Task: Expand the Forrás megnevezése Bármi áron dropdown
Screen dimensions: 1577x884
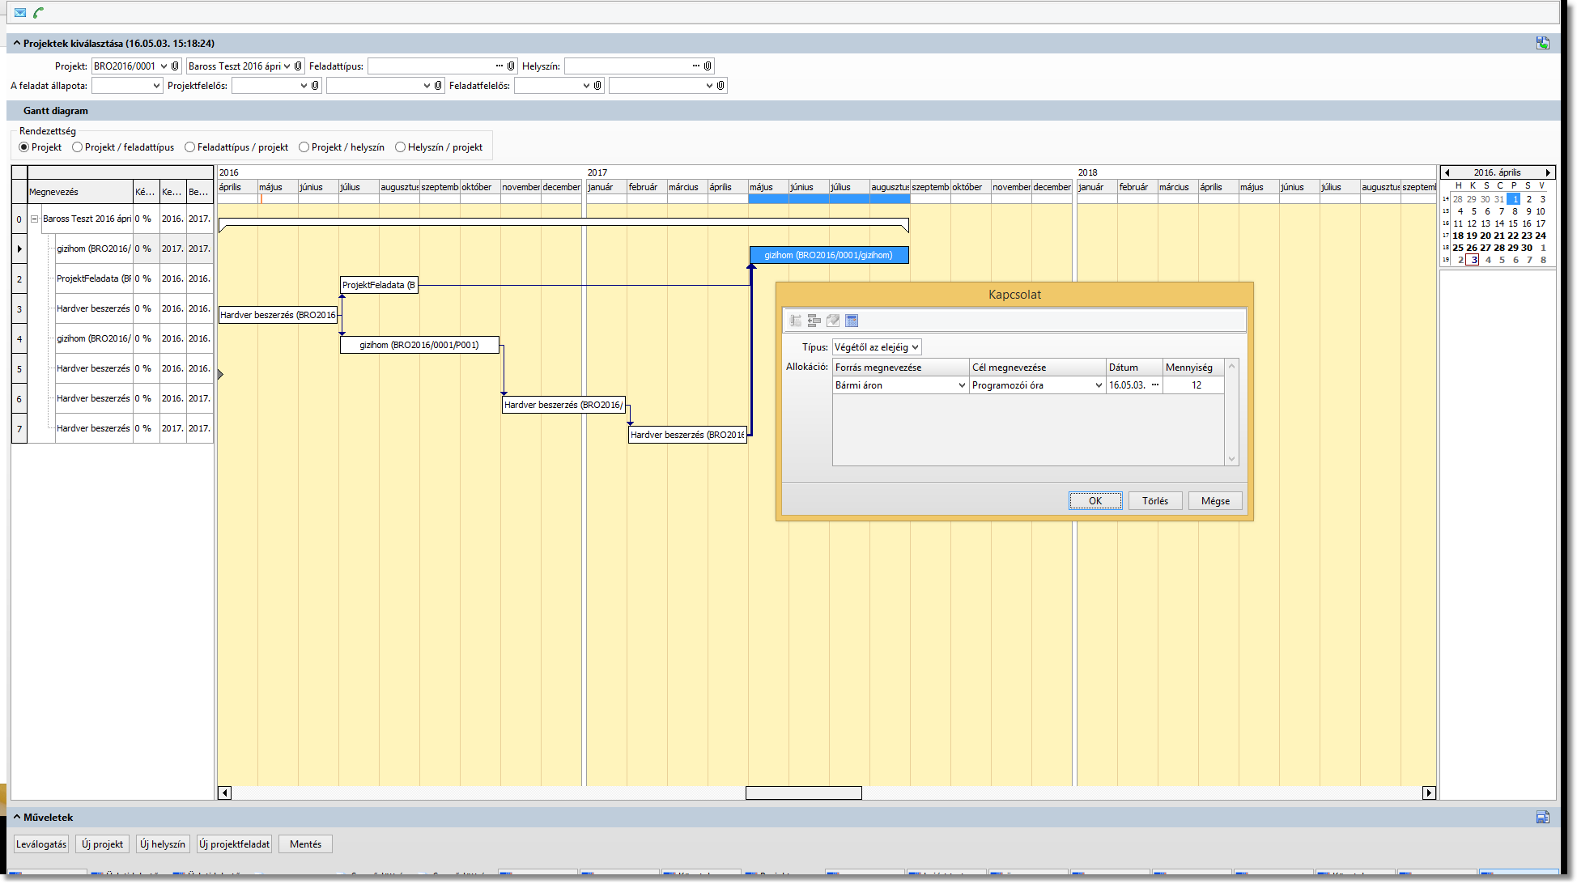Action: point(962,385)
